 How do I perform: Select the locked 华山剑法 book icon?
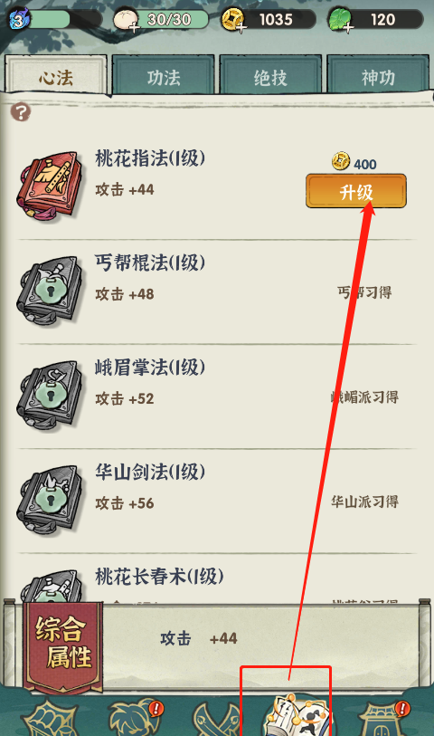(x=47, y=500)
